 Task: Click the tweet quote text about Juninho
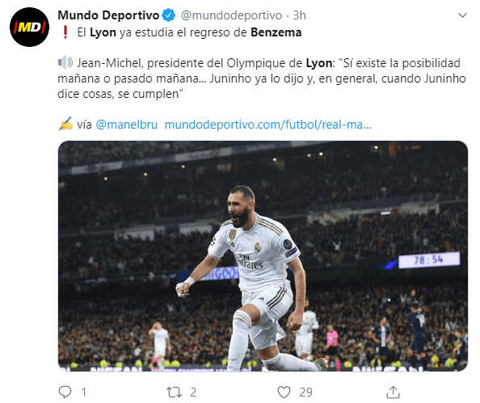[x=262, y=78]
